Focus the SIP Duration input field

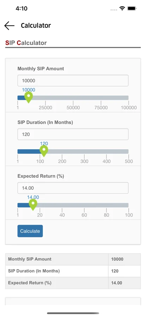[73, 134]
